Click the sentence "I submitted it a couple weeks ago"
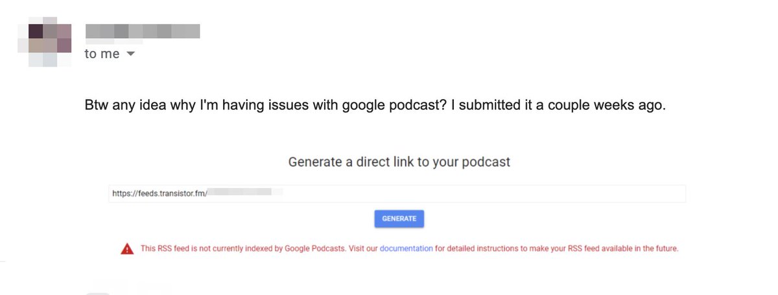778x295 pixels. click(558, 105)
